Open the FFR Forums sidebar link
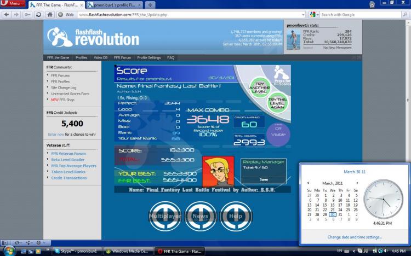This screenshot has width=411, height=256. coord(60,75)
